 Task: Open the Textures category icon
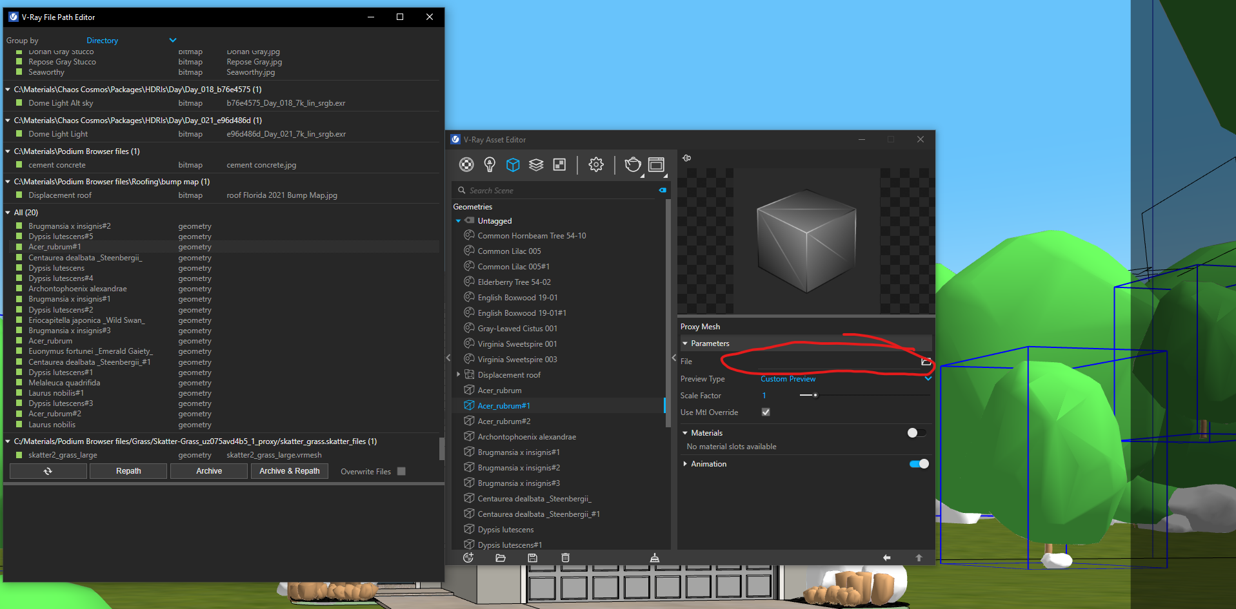click(559, 165)
